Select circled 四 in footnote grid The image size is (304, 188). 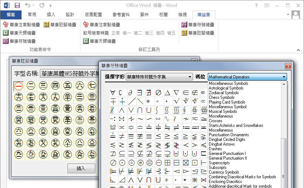(x=55, y=86)
